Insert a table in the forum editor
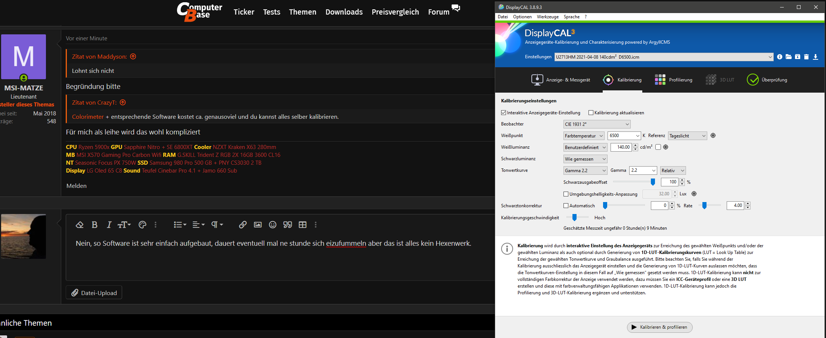The width and height of the screenshot is (826, 338). tap(302, 224)
